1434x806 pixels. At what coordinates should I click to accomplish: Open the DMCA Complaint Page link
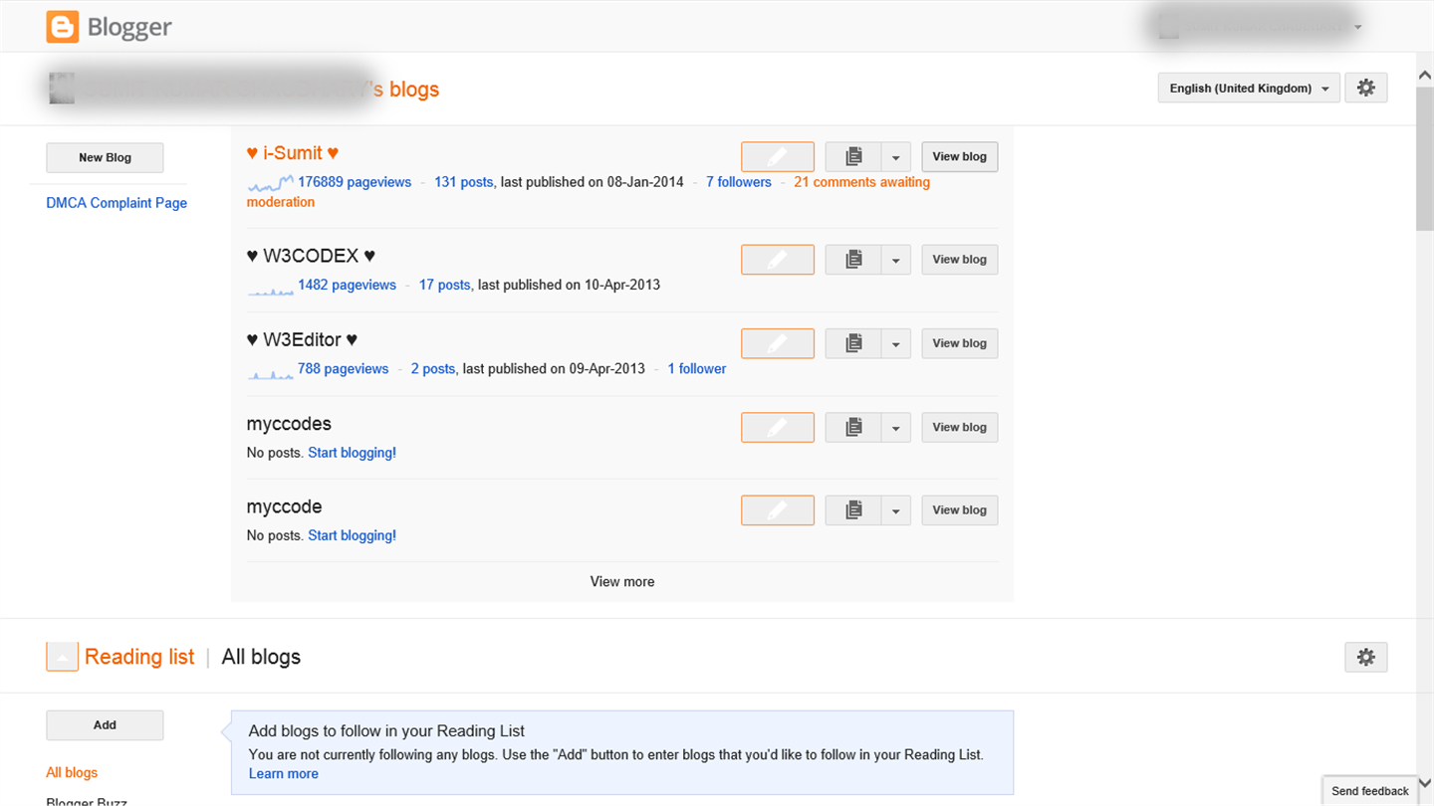pyautogui.click(x=117, y=203)
